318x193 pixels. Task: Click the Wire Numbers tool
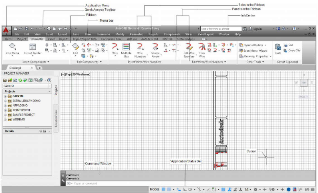140,50
